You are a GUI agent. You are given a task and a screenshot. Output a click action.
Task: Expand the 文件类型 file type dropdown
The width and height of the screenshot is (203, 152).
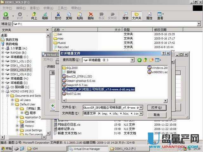pos(141,113)
